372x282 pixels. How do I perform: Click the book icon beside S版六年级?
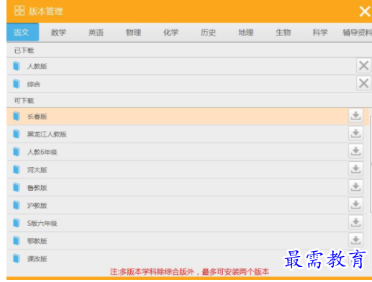(17, 223)
